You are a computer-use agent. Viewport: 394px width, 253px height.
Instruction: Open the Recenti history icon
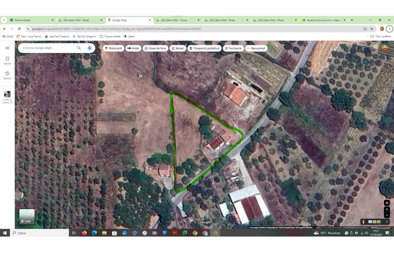pyautogui.click(x=7, y=74)
